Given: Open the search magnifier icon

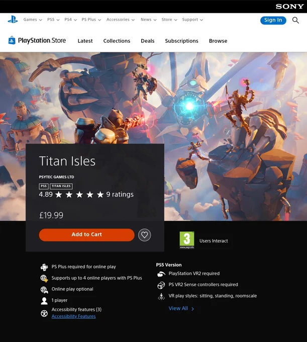Looking at the screenshot, I should click(x=295, y=20).
